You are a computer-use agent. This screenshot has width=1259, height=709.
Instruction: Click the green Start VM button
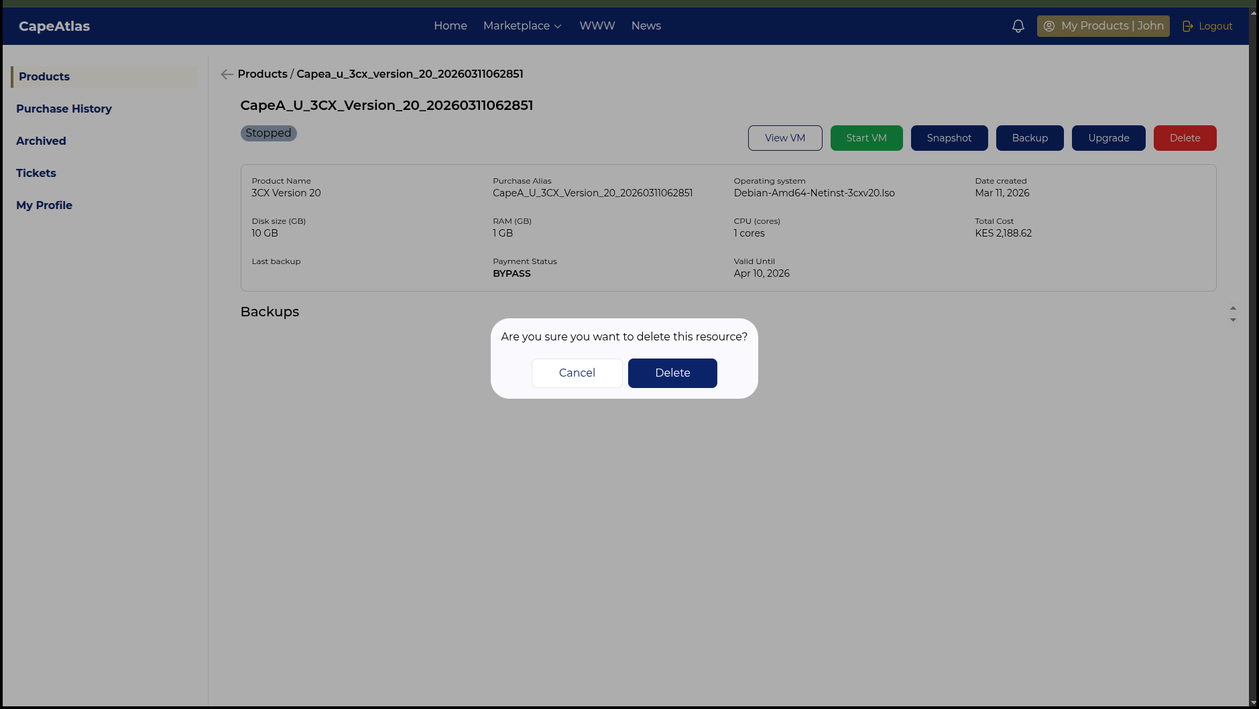(866, 138)
